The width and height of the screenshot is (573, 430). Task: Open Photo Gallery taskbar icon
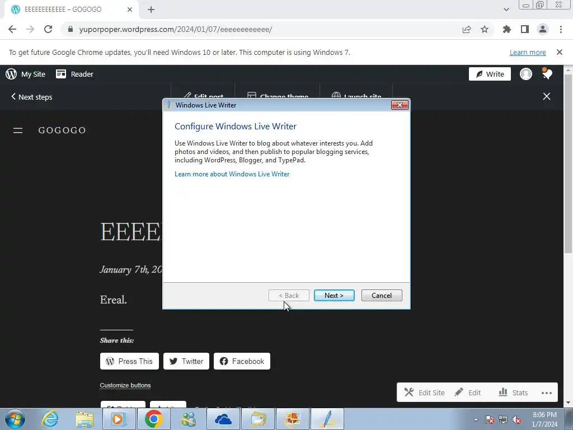[x=293, y=419]
